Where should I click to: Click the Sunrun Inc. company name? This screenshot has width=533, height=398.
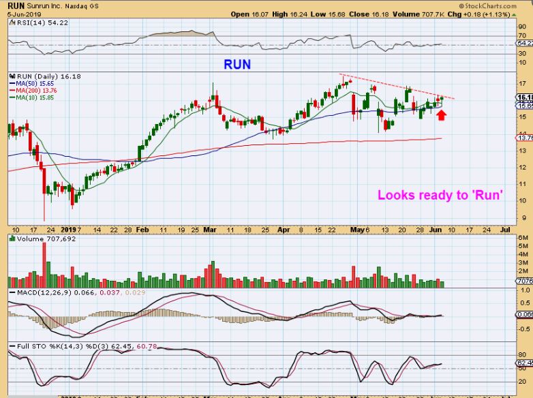[x=44, y=6]
